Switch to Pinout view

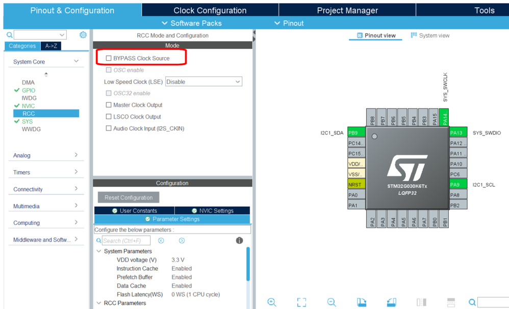click(376, 35)
